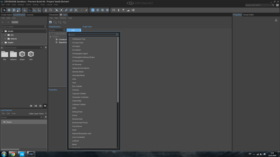Screen dimensions: 280x157
Task: Click the Go to Position marker icon
Action: point(46,10)
